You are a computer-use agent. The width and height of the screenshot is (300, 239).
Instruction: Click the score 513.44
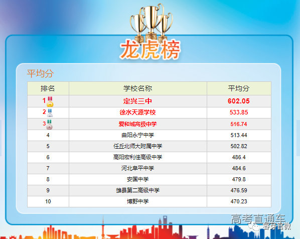tap(239, 136)
